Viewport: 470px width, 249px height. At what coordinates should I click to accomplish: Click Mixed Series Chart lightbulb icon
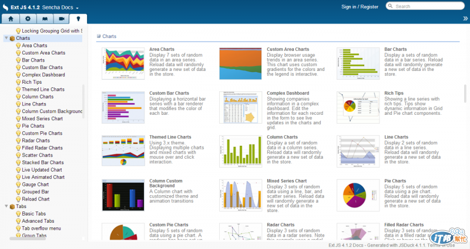tap(18, 119)
